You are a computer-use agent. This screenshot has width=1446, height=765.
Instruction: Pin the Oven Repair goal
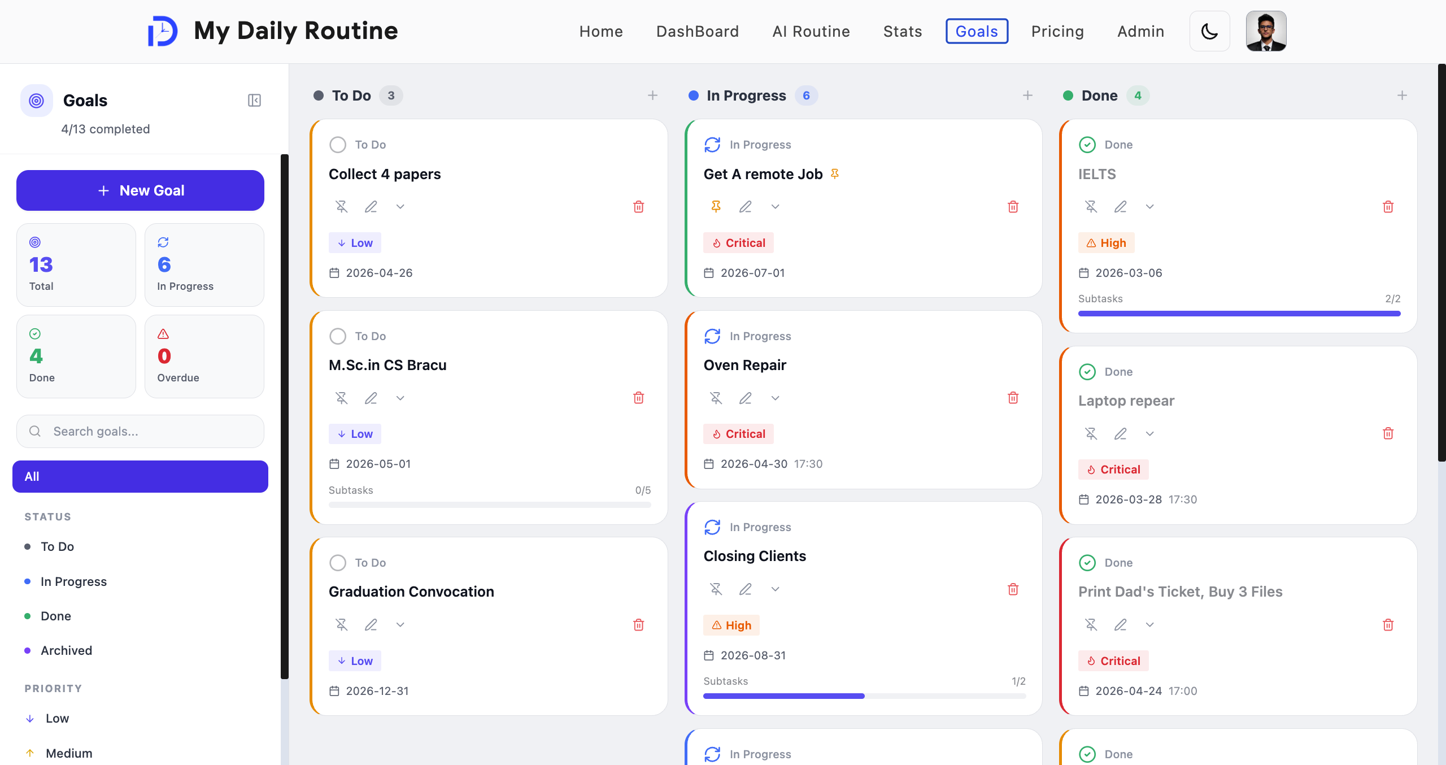click(x=716, y=398)
